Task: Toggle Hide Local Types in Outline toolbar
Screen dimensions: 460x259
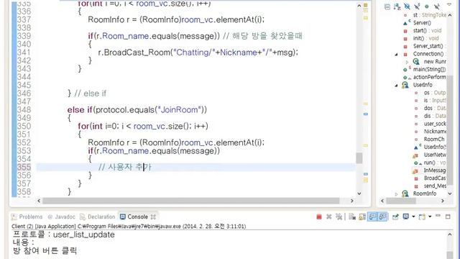Action: coord(437,6)
